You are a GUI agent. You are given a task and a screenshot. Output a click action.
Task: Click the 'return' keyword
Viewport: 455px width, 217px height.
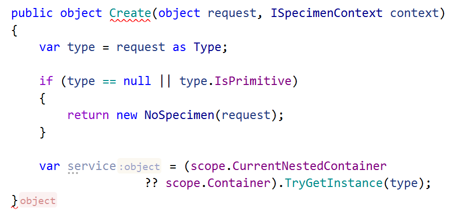coord(88,115)
